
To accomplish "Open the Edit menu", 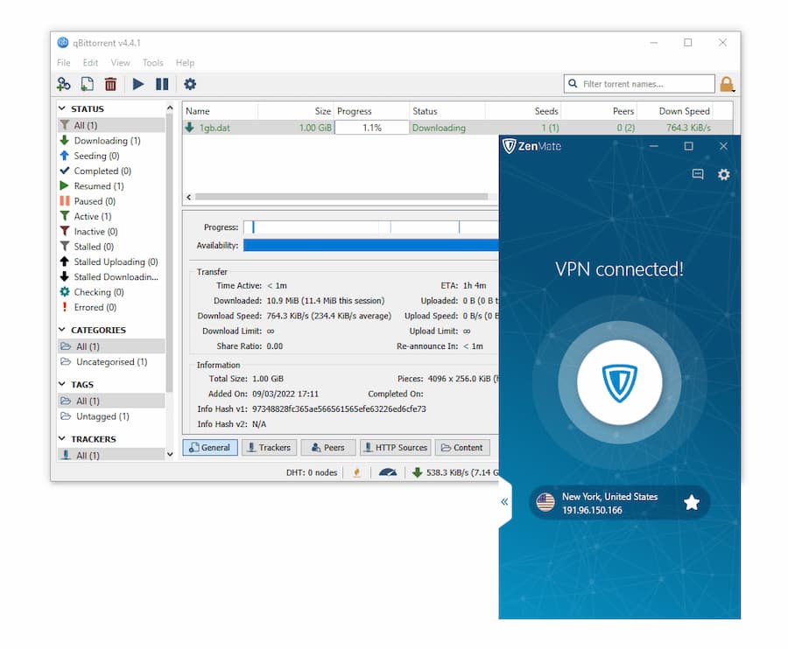I will 90,63.
